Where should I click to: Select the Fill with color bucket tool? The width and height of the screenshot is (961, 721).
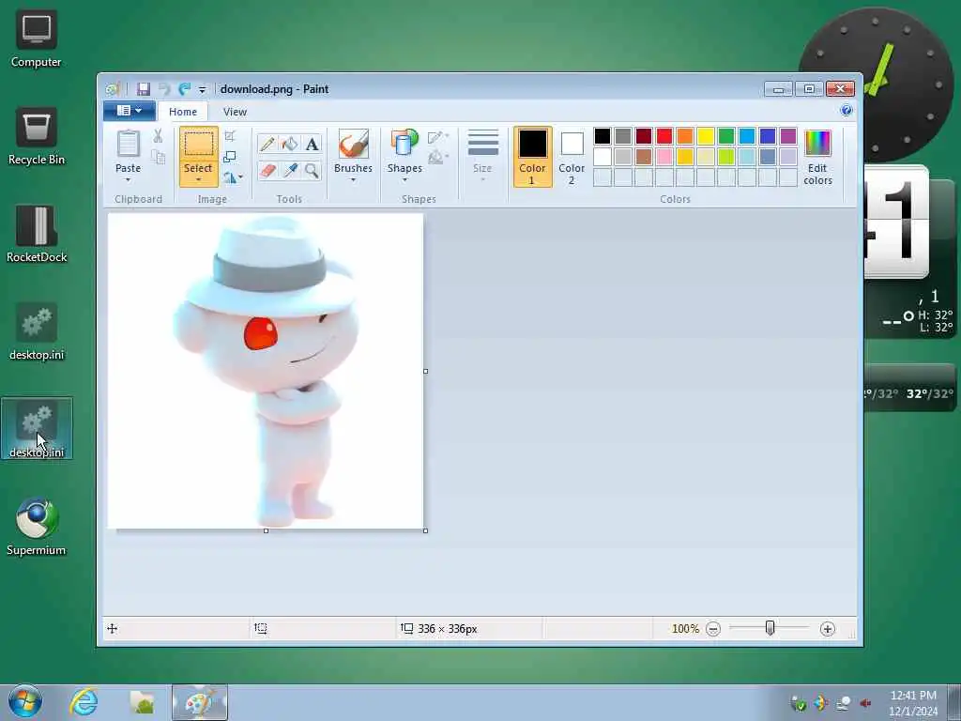289,144
